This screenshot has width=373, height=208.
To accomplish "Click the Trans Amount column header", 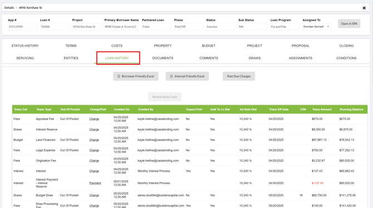I will (x=322, y=109).
